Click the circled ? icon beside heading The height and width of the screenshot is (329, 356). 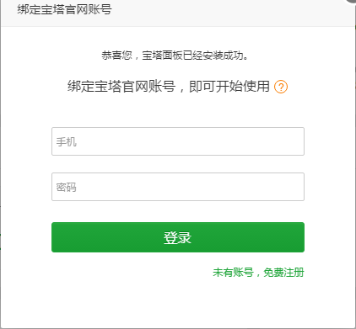(x=281, y=87)
